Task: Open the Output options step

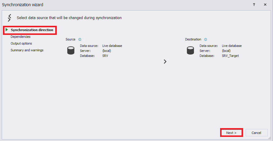Action: [21, 43]
